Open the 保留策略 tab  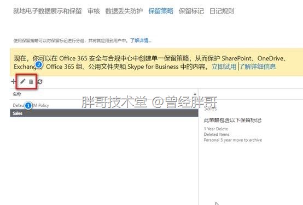(161, 11)
